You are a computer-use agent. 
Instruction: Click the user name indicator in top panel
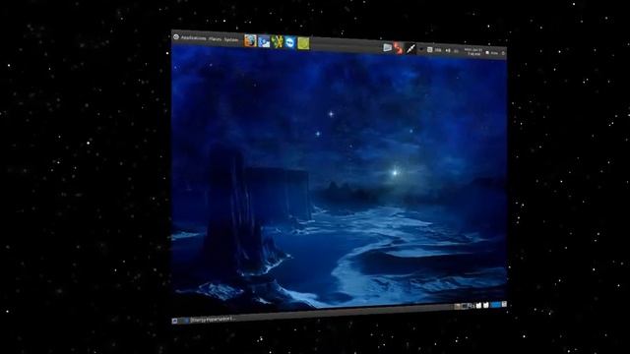[492, 52]
